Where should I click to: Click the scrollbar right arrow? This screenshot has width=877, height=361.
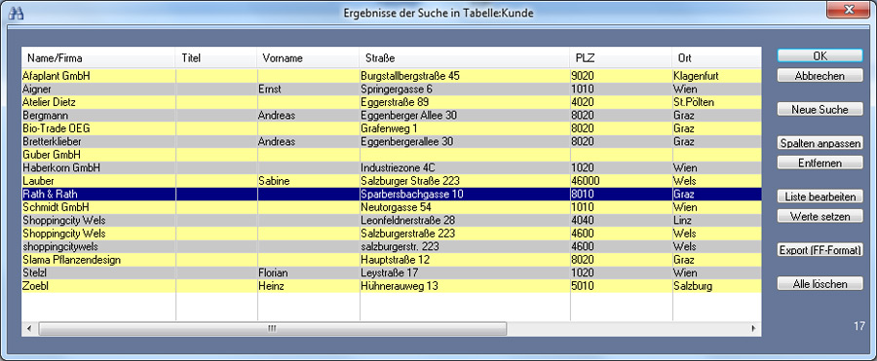tap(753, 329)
